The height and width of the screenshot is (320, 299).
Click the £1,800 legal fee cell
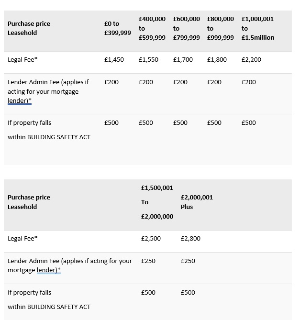(217, 60)
